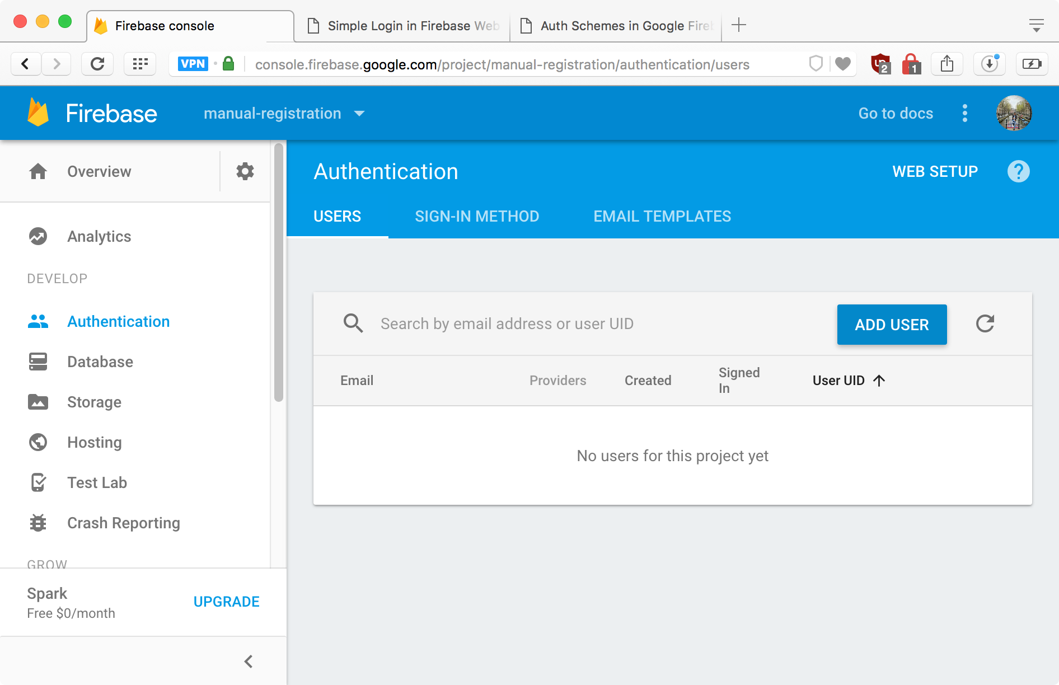
Task: Open the project settings gear icon
Action: [x=245, y=171]
